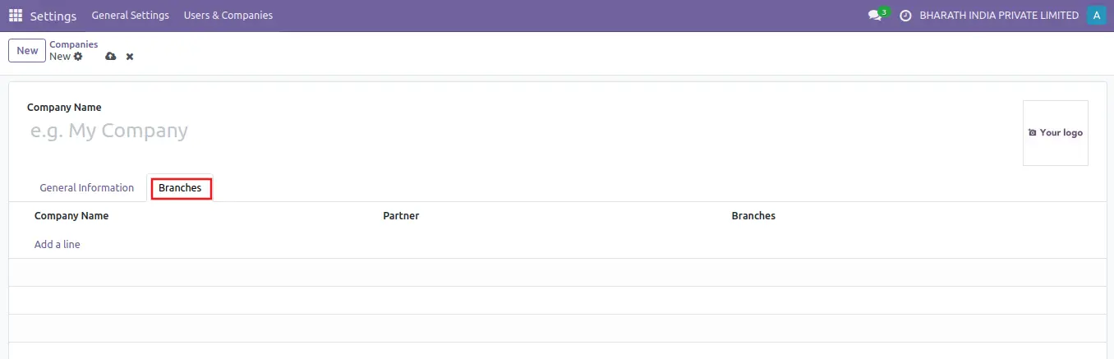Open the apps grid menu icon
The width and height of the screenshot is (1114, 359).
coord(16,16)
